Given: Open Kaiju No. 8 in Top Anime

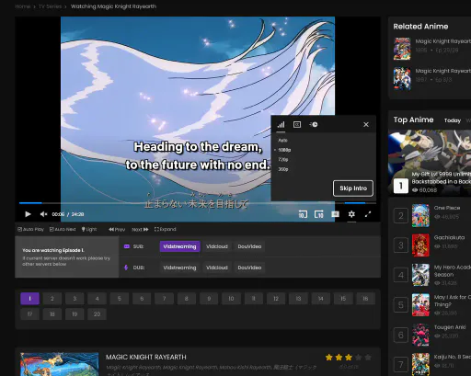Looking at the screenshot, I should pyautogui.click(x=453, y=357).
